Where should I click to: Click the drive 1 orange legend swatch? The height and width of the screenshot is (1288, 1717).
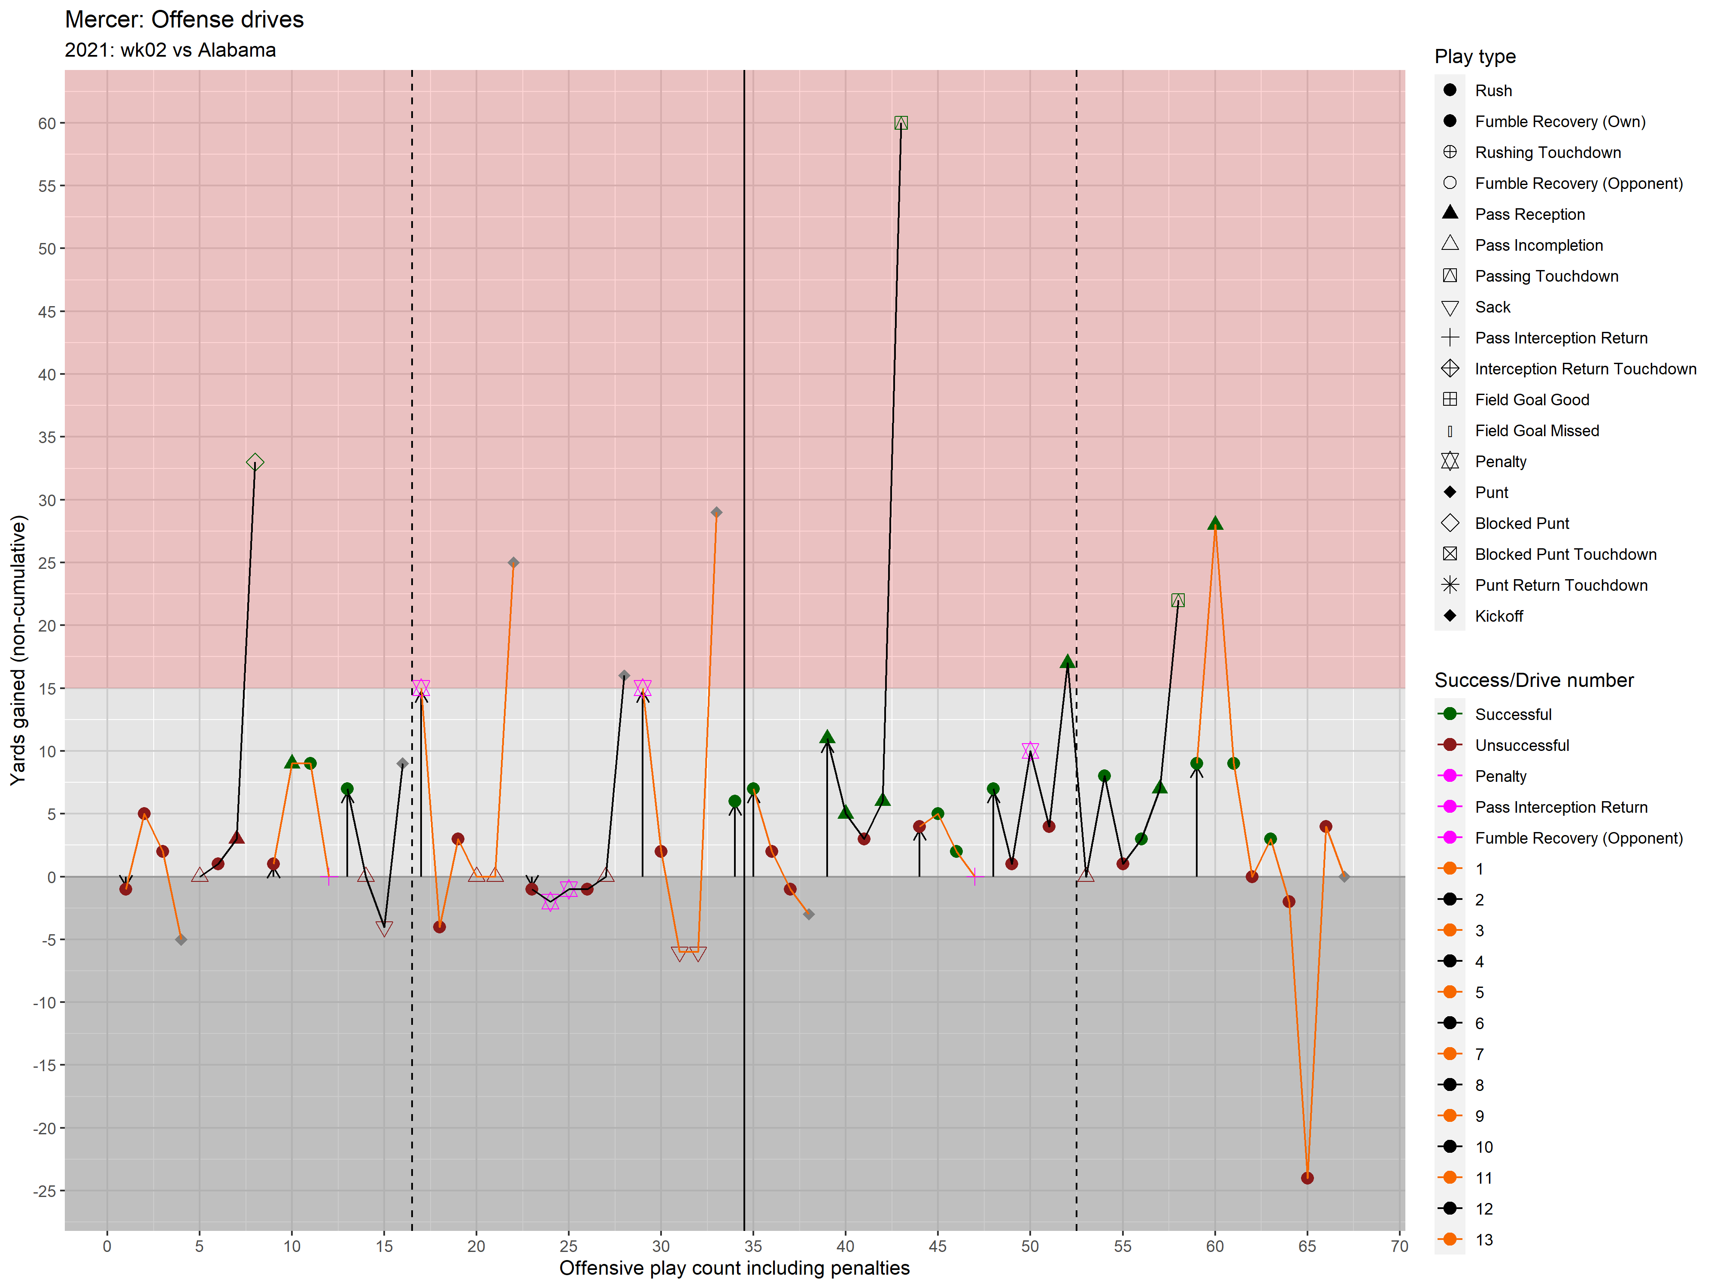1449,869
